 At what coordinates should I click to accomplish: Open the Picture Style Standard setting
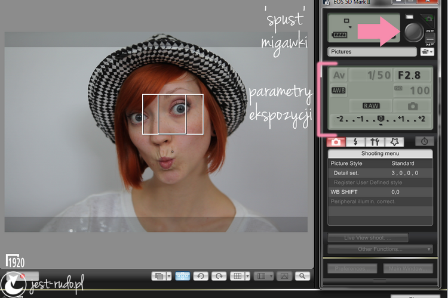coord(380,163)
